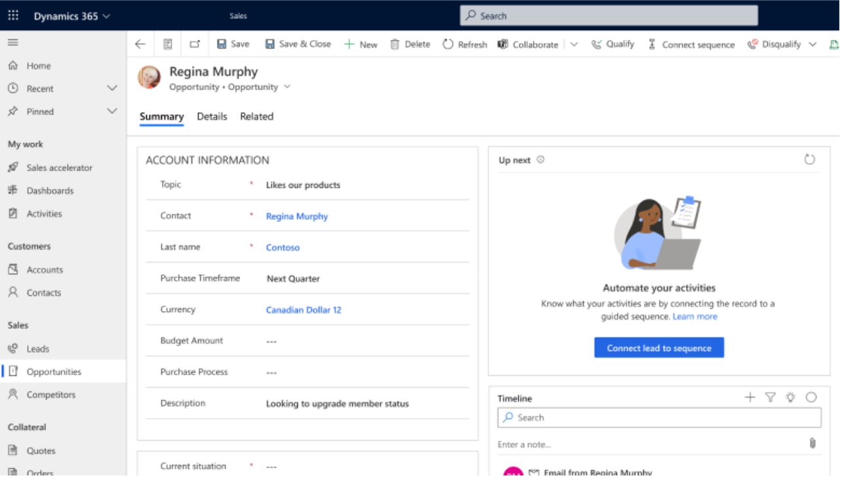Open the Qualify action in the command bar

tap(613, 45)
